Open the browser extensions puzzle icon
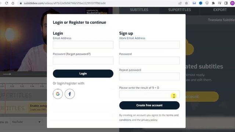Screen dimensions: 235x132 (213, 3)
